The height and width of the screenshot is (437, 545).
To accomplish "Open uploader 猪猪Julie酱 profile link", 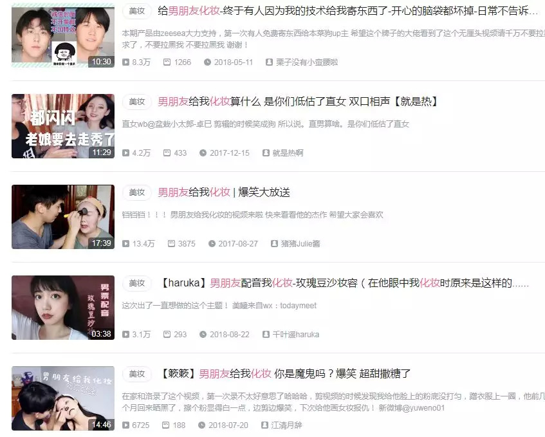I will (300, 244).
